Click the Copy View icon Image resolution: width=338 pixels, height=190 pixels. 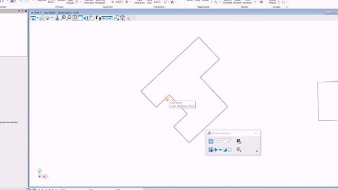pyautogui.click(x=116, y=18)
